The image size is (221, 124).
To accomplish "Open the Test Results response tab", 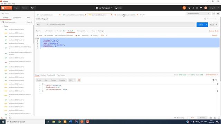I will 61,75.
